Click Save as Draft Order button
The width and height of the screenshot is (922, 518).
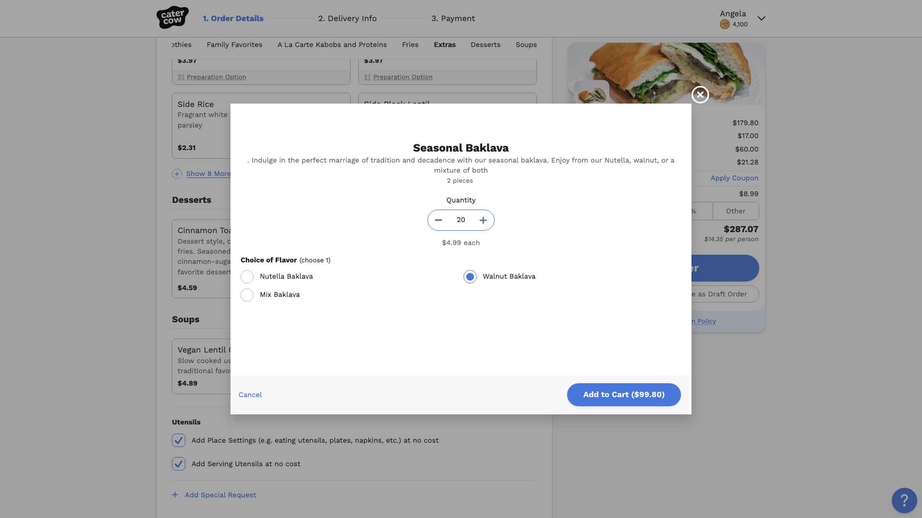pyautogui.click(x=725, y=294)
